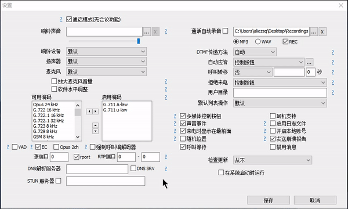Browse for a ringtone sound file
Screen dimensions: 348x209
[147, 32]
